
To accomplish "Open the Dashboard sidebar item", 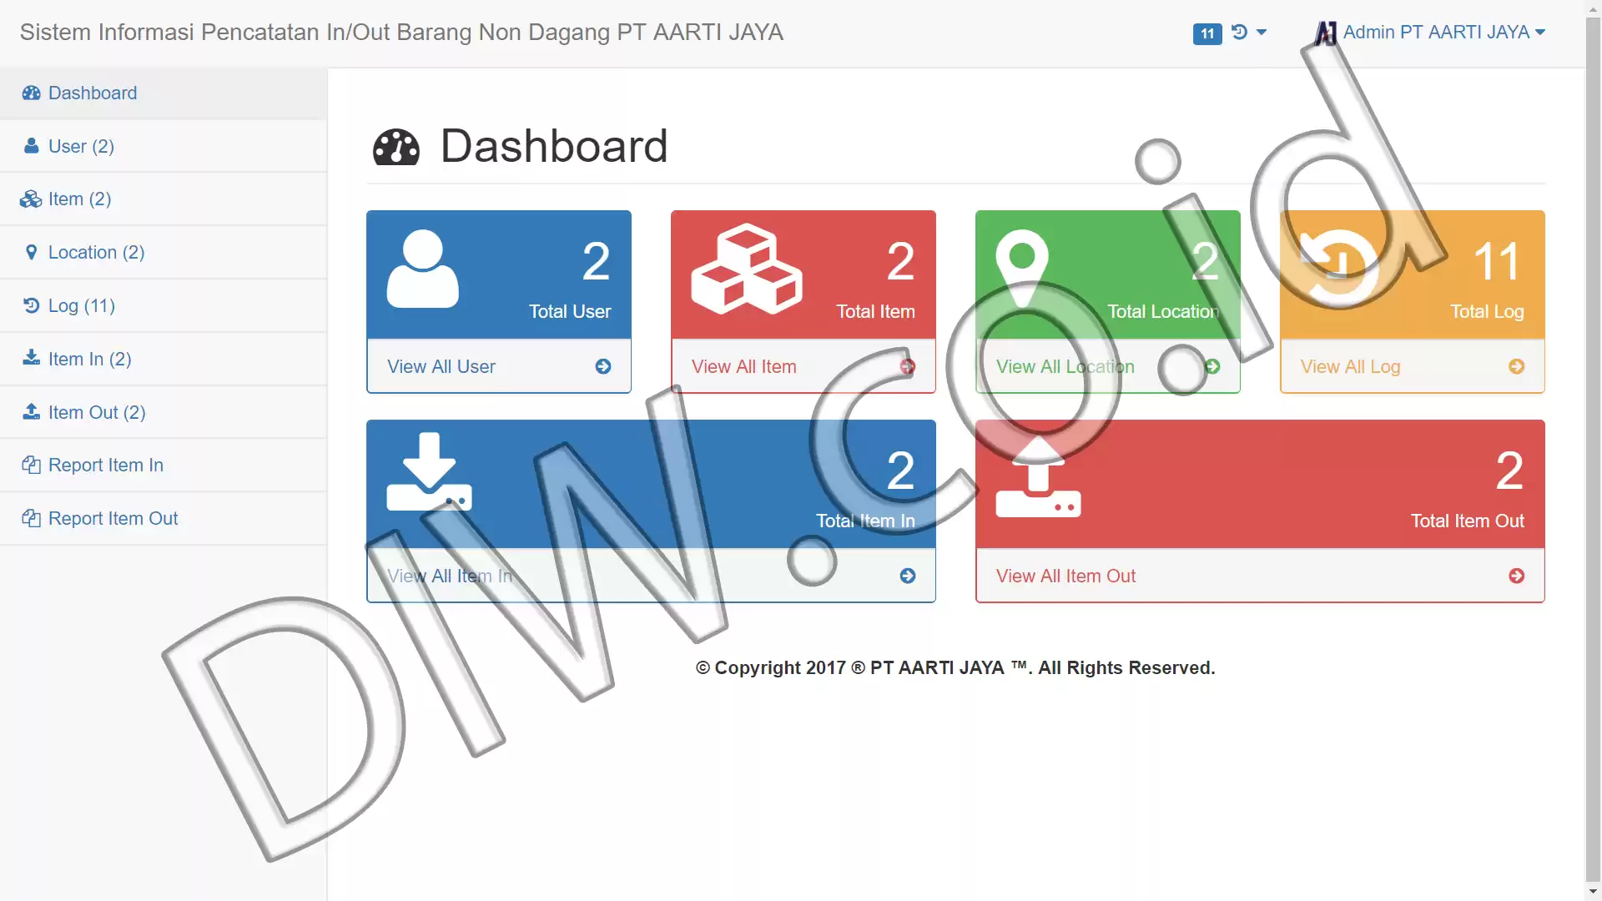I will (163, 93).
